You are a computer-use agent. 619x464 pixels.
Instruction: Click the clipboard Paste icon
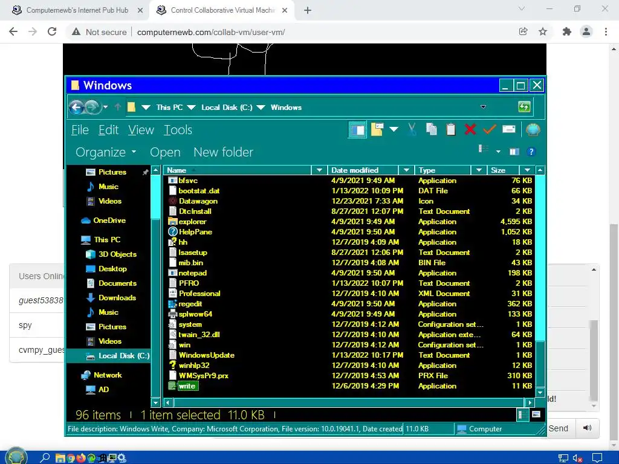point(450,129)
